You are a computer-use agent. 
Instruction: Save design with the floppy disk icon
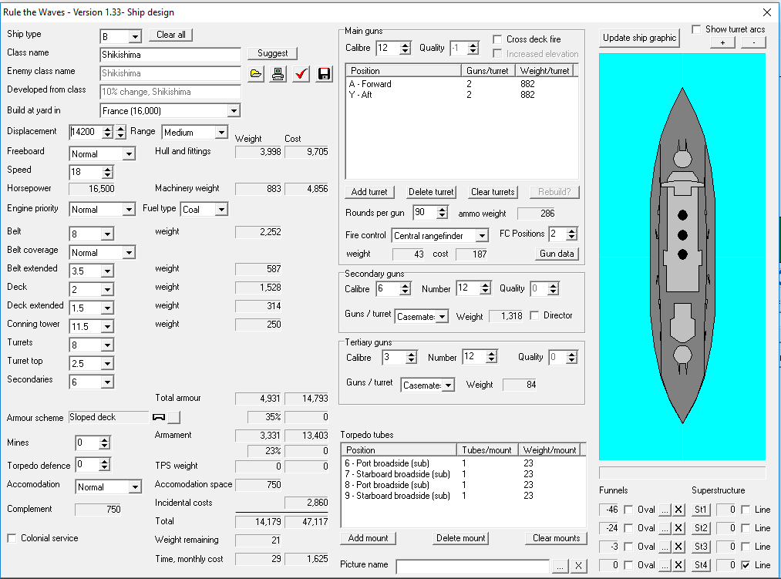pyautogui.click(x=324, y=74)
